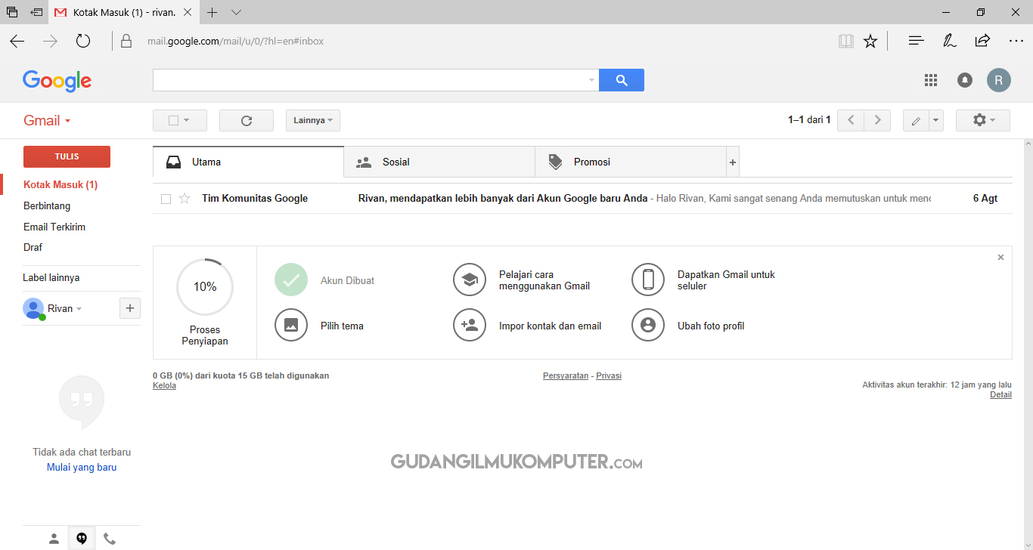This screenshot has height=550, width=1033.
Task: Click the 10% setup progress circle
Action: coord(205,287)
